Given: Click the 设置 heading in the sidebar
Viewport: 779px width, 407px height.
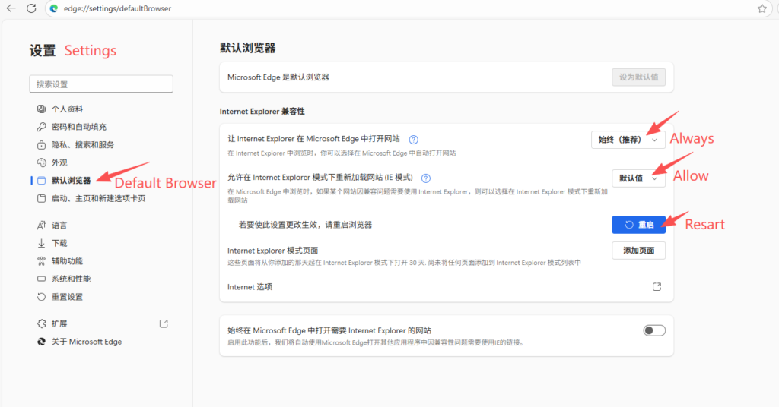Looking at the screenshot, I should point(43,51).
